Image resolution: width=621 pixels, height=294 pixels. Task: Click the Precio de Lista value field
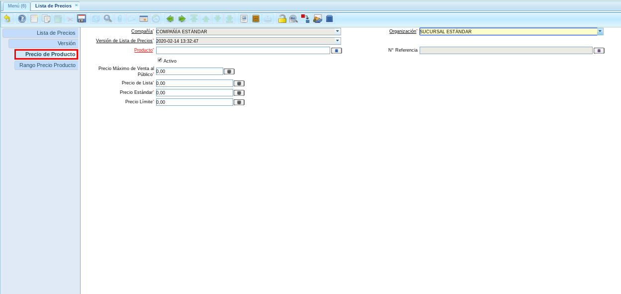click(x=194, y=83)
